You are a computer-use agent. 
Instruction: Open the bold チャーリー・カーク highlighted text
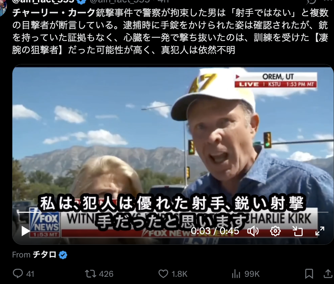(x=54, y=13)
